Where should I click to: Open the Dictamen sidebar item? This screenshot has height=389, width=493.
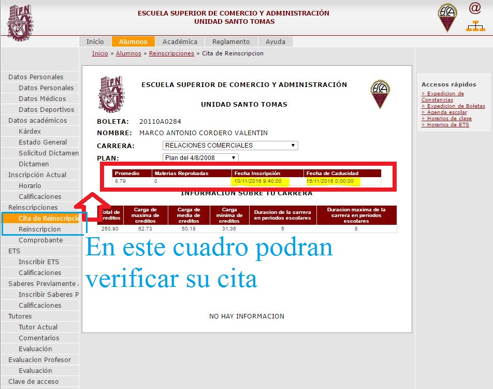point(39,164)
